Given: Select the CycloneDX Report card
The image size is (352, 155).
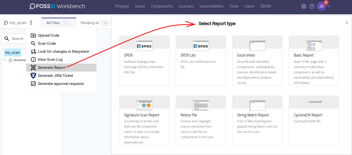Looking at the screenshot, I should tap(314, 120).
